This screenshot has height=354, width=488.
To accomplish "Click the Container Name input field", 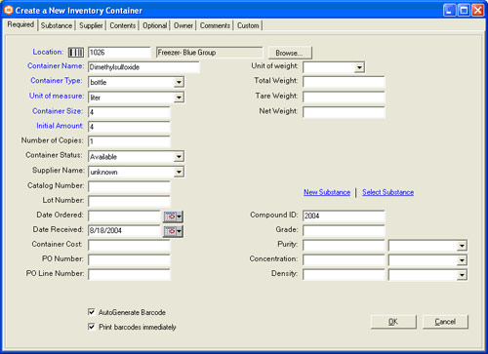I will pyautogui.click(x=143, y=67).
